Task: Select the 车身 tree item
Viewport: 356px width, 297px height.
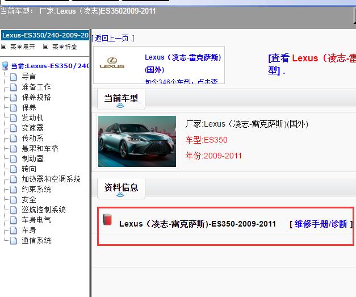Action: (29, 230)
